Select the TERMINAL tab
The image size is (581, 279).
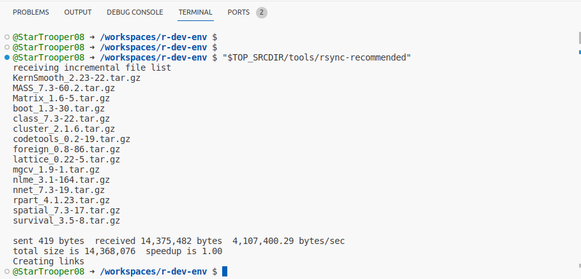coord(195,12)
